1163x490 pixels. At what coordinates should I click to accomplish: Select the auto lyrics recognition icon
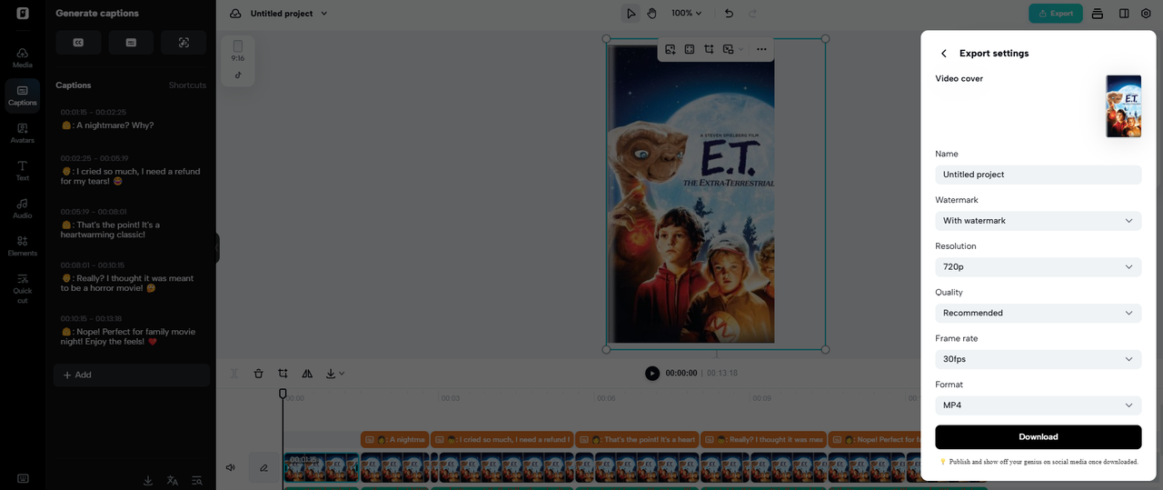pyautogui.click(x=184, y=43)
